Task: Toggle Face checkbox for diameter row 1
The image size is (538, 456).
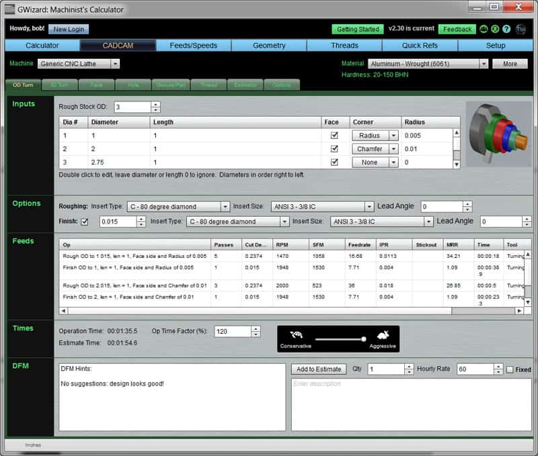Action: point(334,136)
